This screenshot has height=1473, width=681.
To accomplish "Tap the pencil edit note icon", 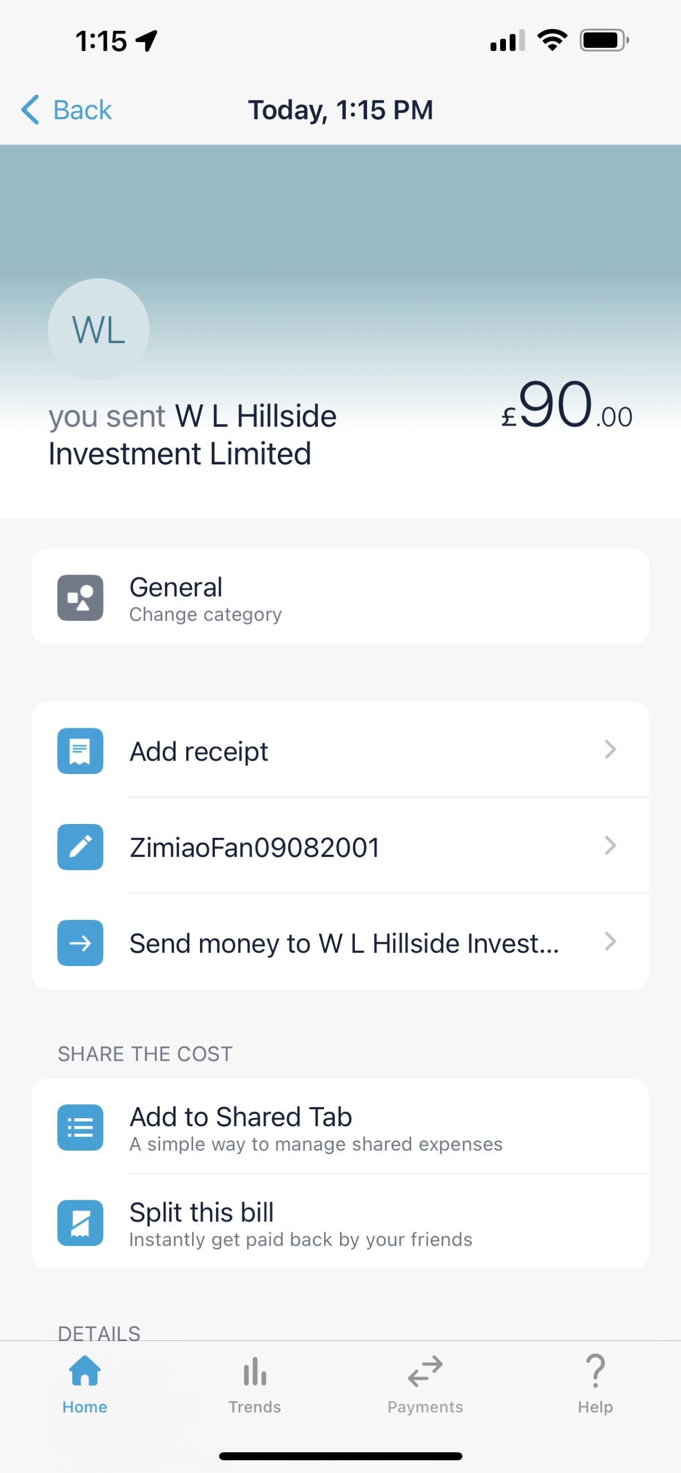I will pyautogui.click(x=80, y=847).
